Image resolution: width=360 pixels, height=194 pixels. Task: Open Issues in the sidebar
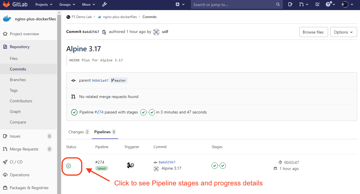pyautogui.click(x=15, y=136)
